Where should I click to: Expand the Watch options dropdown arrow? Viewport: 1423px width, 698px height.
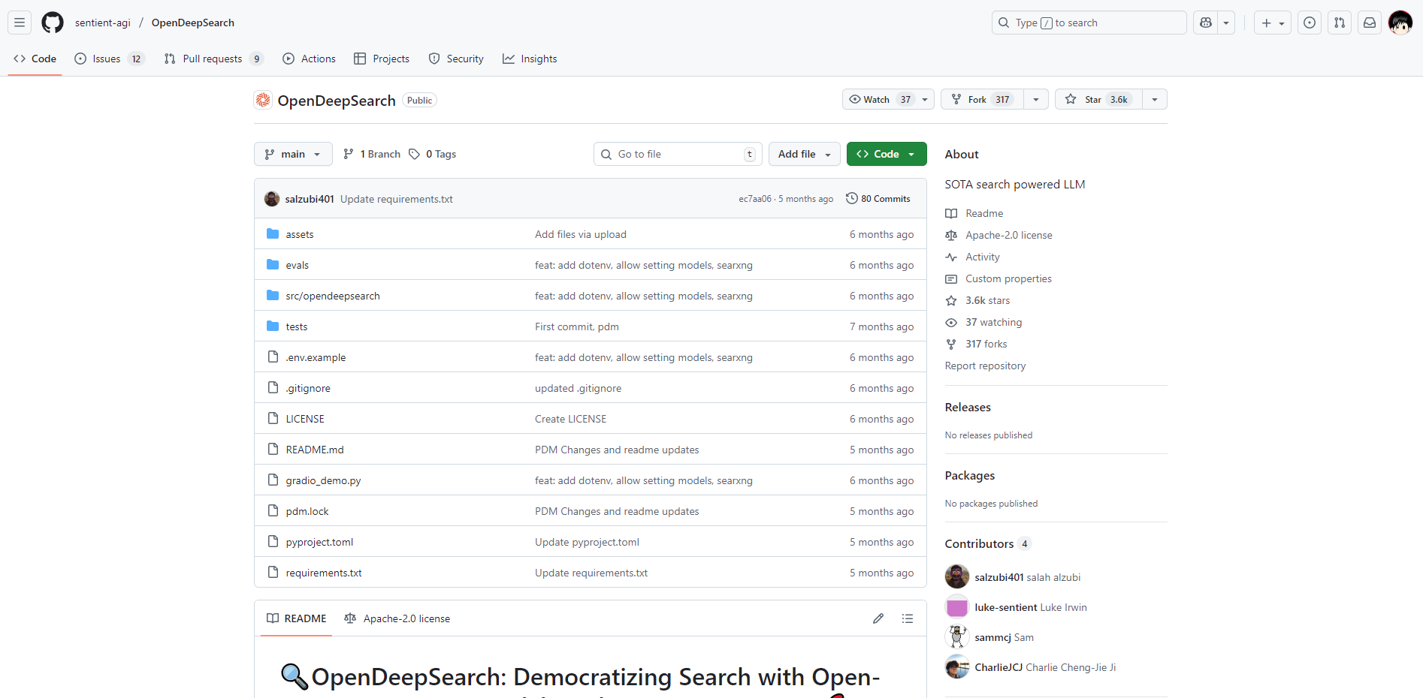click(925, 98)
